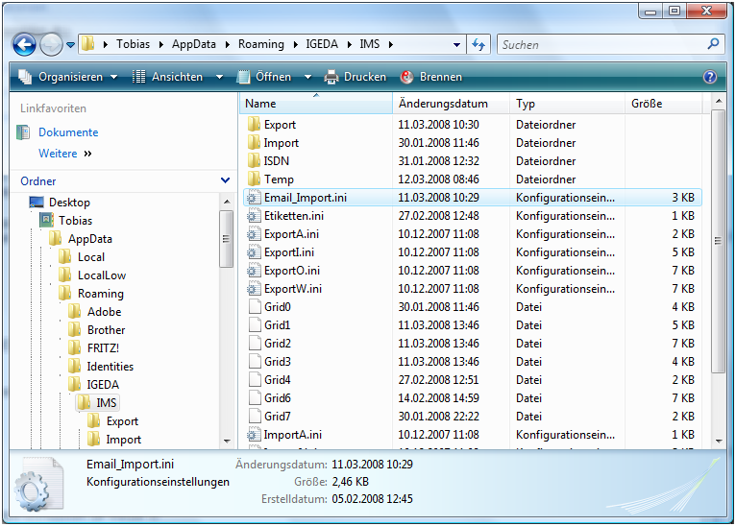Click the Email_Import.ini preview gear thumbnail
This screenshot has height=526, width=736.
coord(39,485)
